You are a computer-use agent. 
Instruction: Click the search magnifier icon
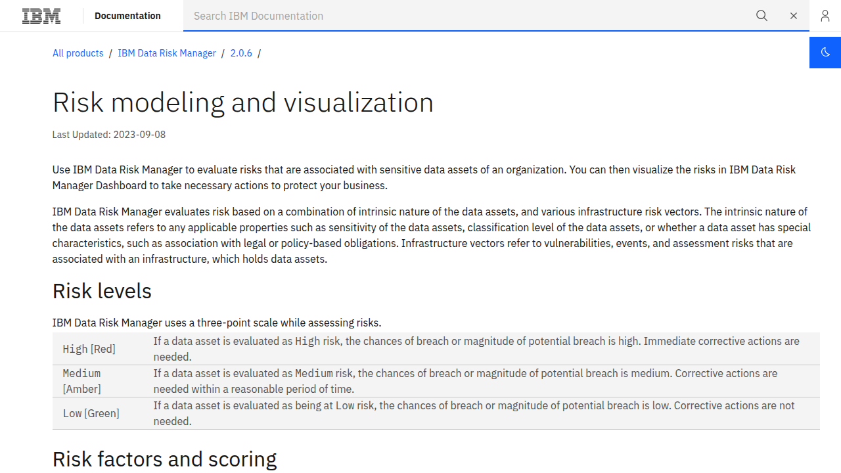(x=761, y=16)
